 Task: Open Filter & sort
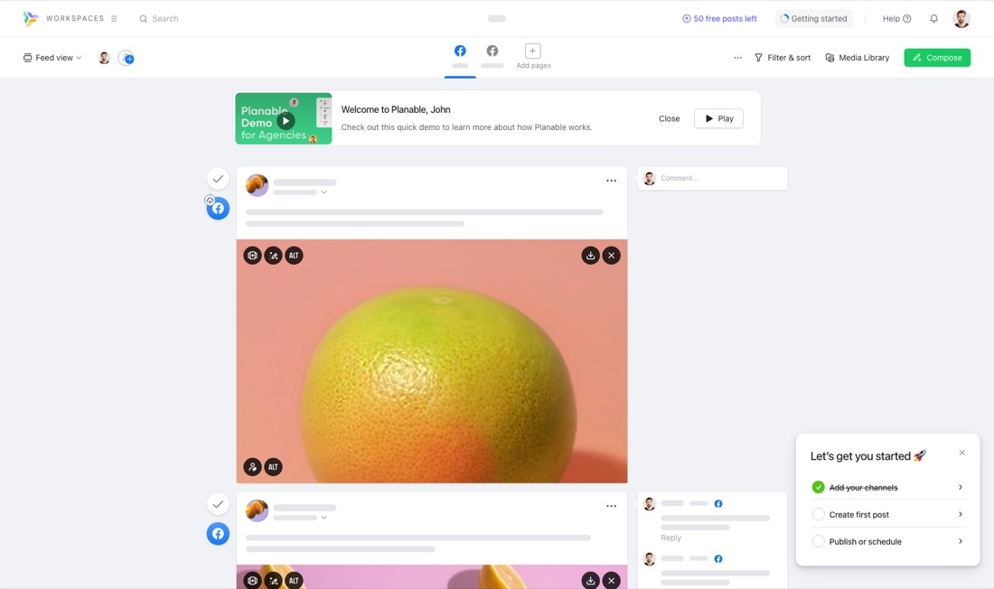(783, 58)
